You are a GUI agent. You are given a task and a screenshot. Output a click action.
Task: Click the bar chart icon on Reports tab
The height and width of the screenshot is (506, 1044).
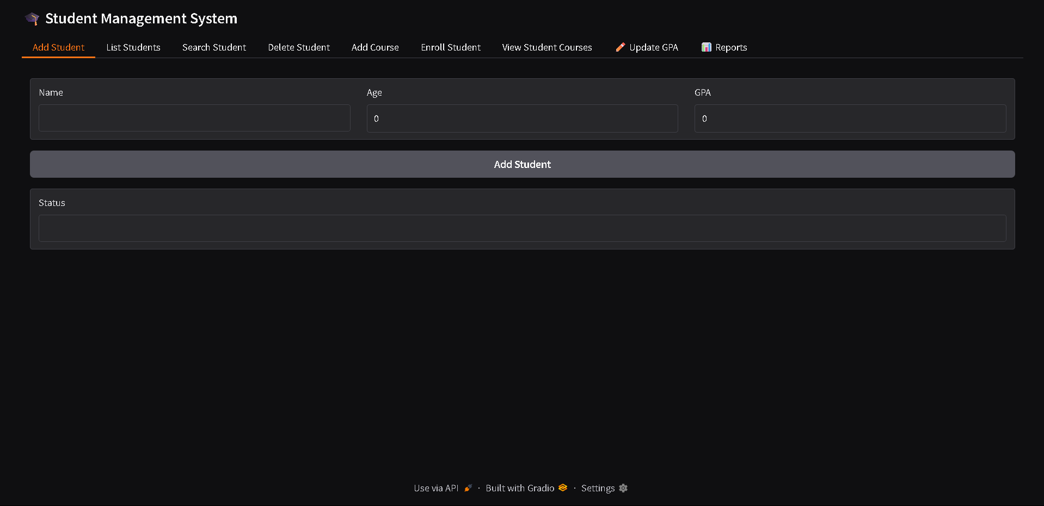(x=706, y=47)
